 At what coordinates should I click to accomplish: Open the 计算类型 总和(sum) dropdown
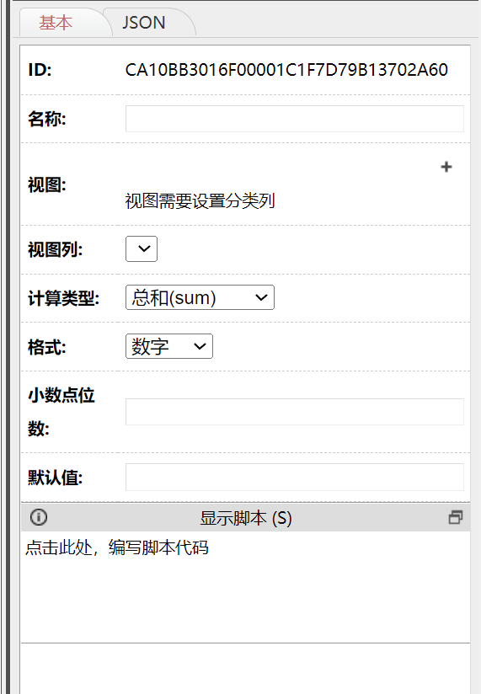(x=200, y=297)
